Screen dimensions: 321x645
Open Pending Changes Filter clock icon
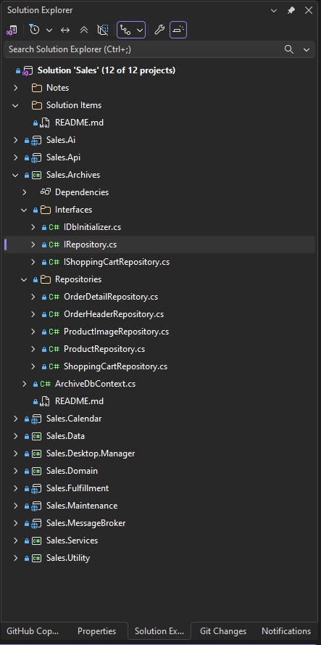(x=35, y=30)
